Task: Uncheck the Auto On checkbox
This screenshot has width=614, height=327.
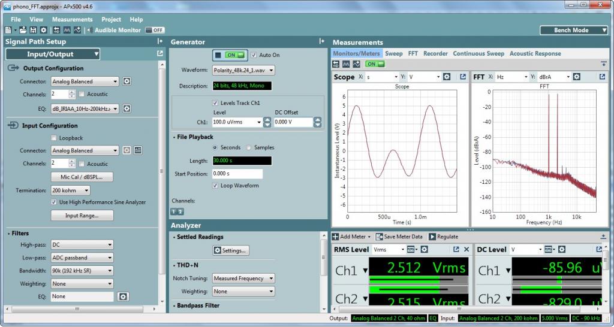Action: tap(254, 55)
